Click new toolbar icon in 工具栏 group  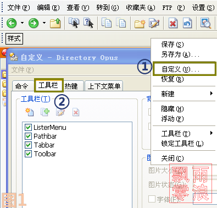[30, 112]
